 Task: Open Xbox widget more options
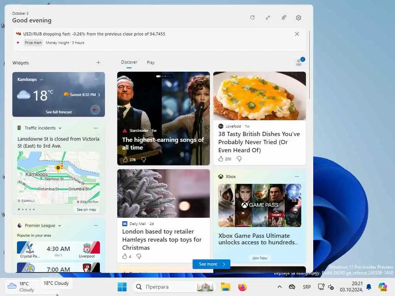click(297, 177)
